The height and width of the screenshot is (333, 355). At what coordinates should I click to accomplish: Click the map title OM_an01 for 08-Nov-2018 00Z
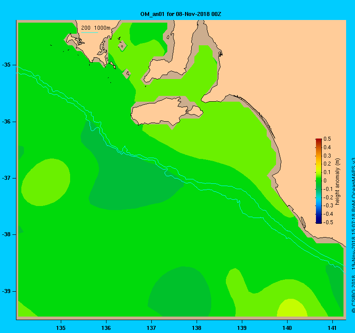pos(181,14)
